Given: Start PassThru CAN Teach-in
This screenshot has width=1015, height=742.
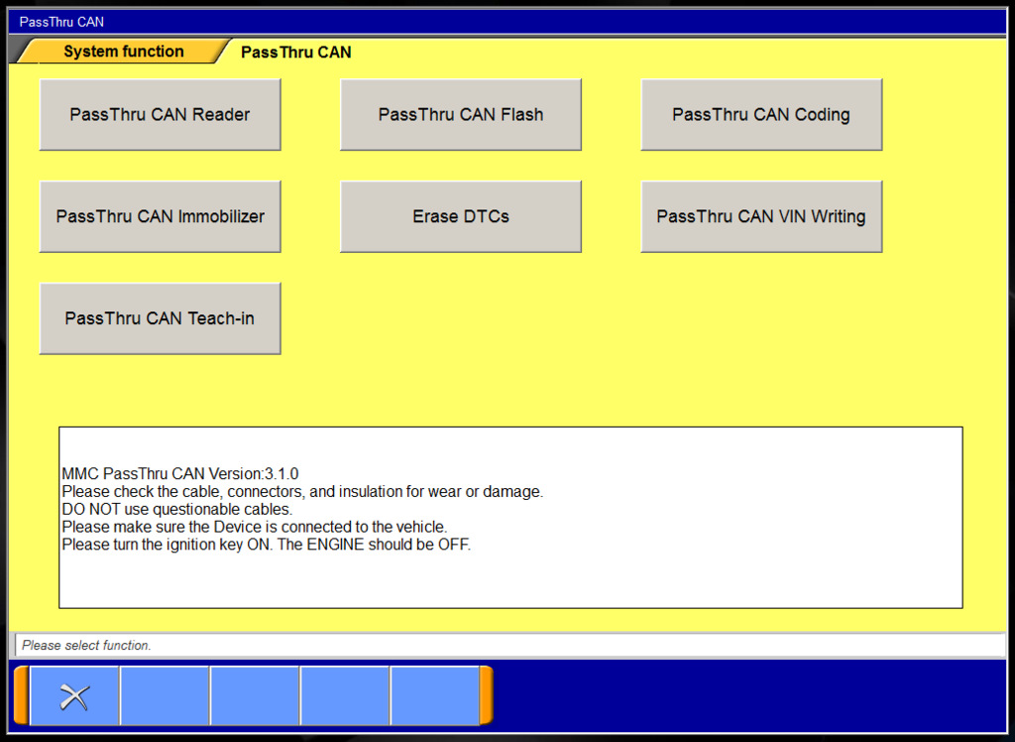Looking at the screenshot, I should (160, 317).
